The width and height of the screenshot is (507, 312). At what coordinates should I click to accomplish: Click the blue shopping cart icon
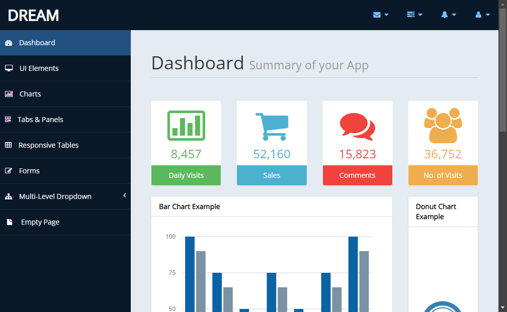272,127
